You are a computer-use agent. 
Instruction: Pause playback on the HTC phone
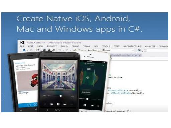tap(58, 104)
